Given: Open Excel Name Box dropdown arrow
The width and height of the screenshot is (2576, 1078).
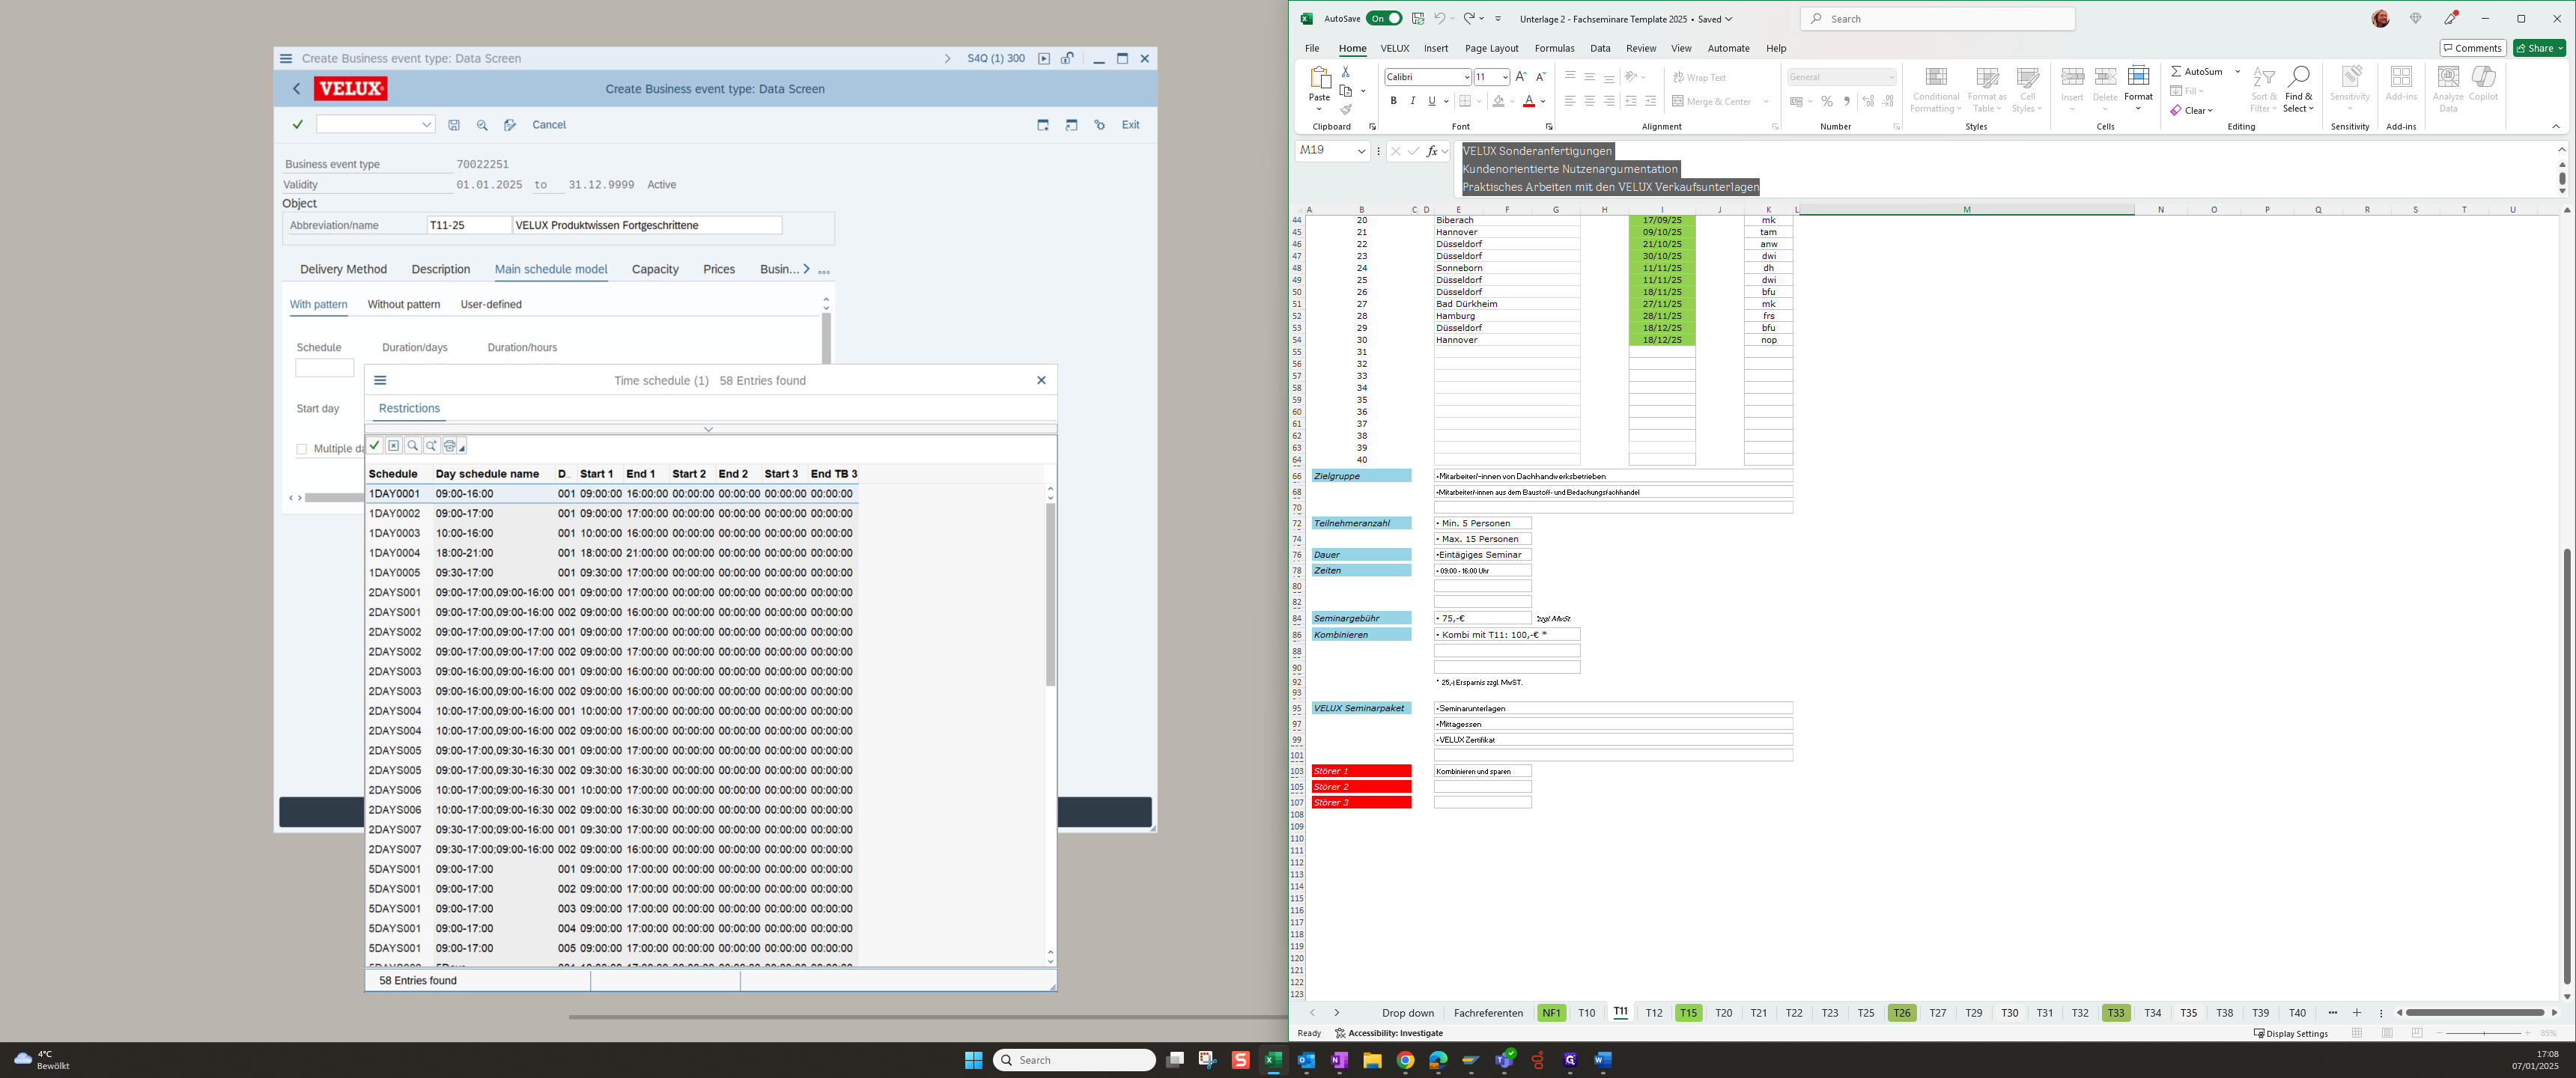Looking at the screenshot, I should (1361, 151).
